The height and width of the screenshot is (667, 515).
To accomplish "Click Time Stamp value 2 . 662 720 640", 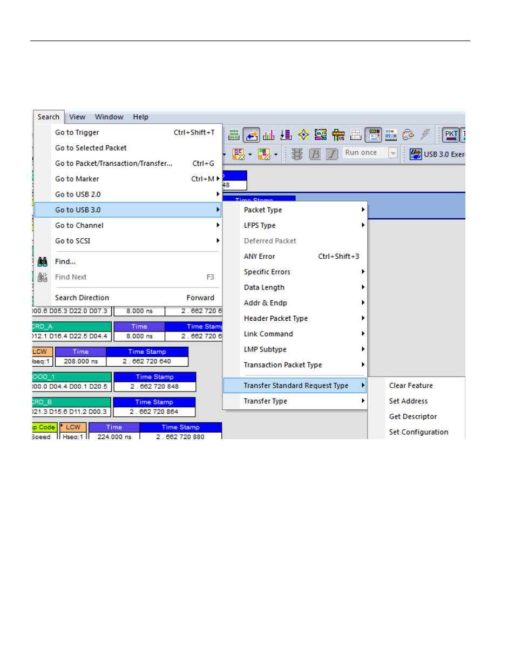I will tap(147, 361).
